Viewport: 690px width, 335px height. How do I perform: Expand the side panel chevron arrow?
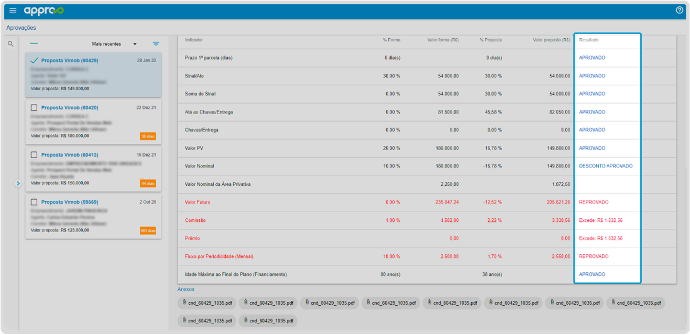tap(18, 183)
